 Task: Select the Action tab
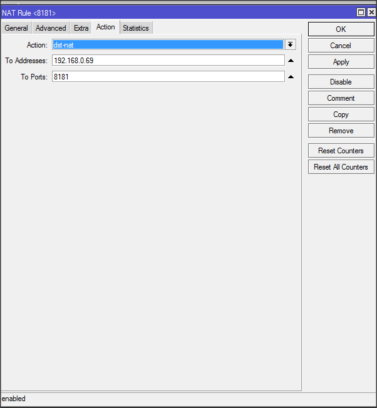tap(105, 27)
